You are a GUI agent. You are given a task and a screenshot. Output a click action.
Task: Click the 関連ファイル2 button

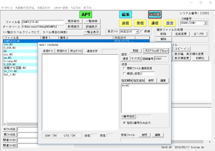(x=9, y=145)
